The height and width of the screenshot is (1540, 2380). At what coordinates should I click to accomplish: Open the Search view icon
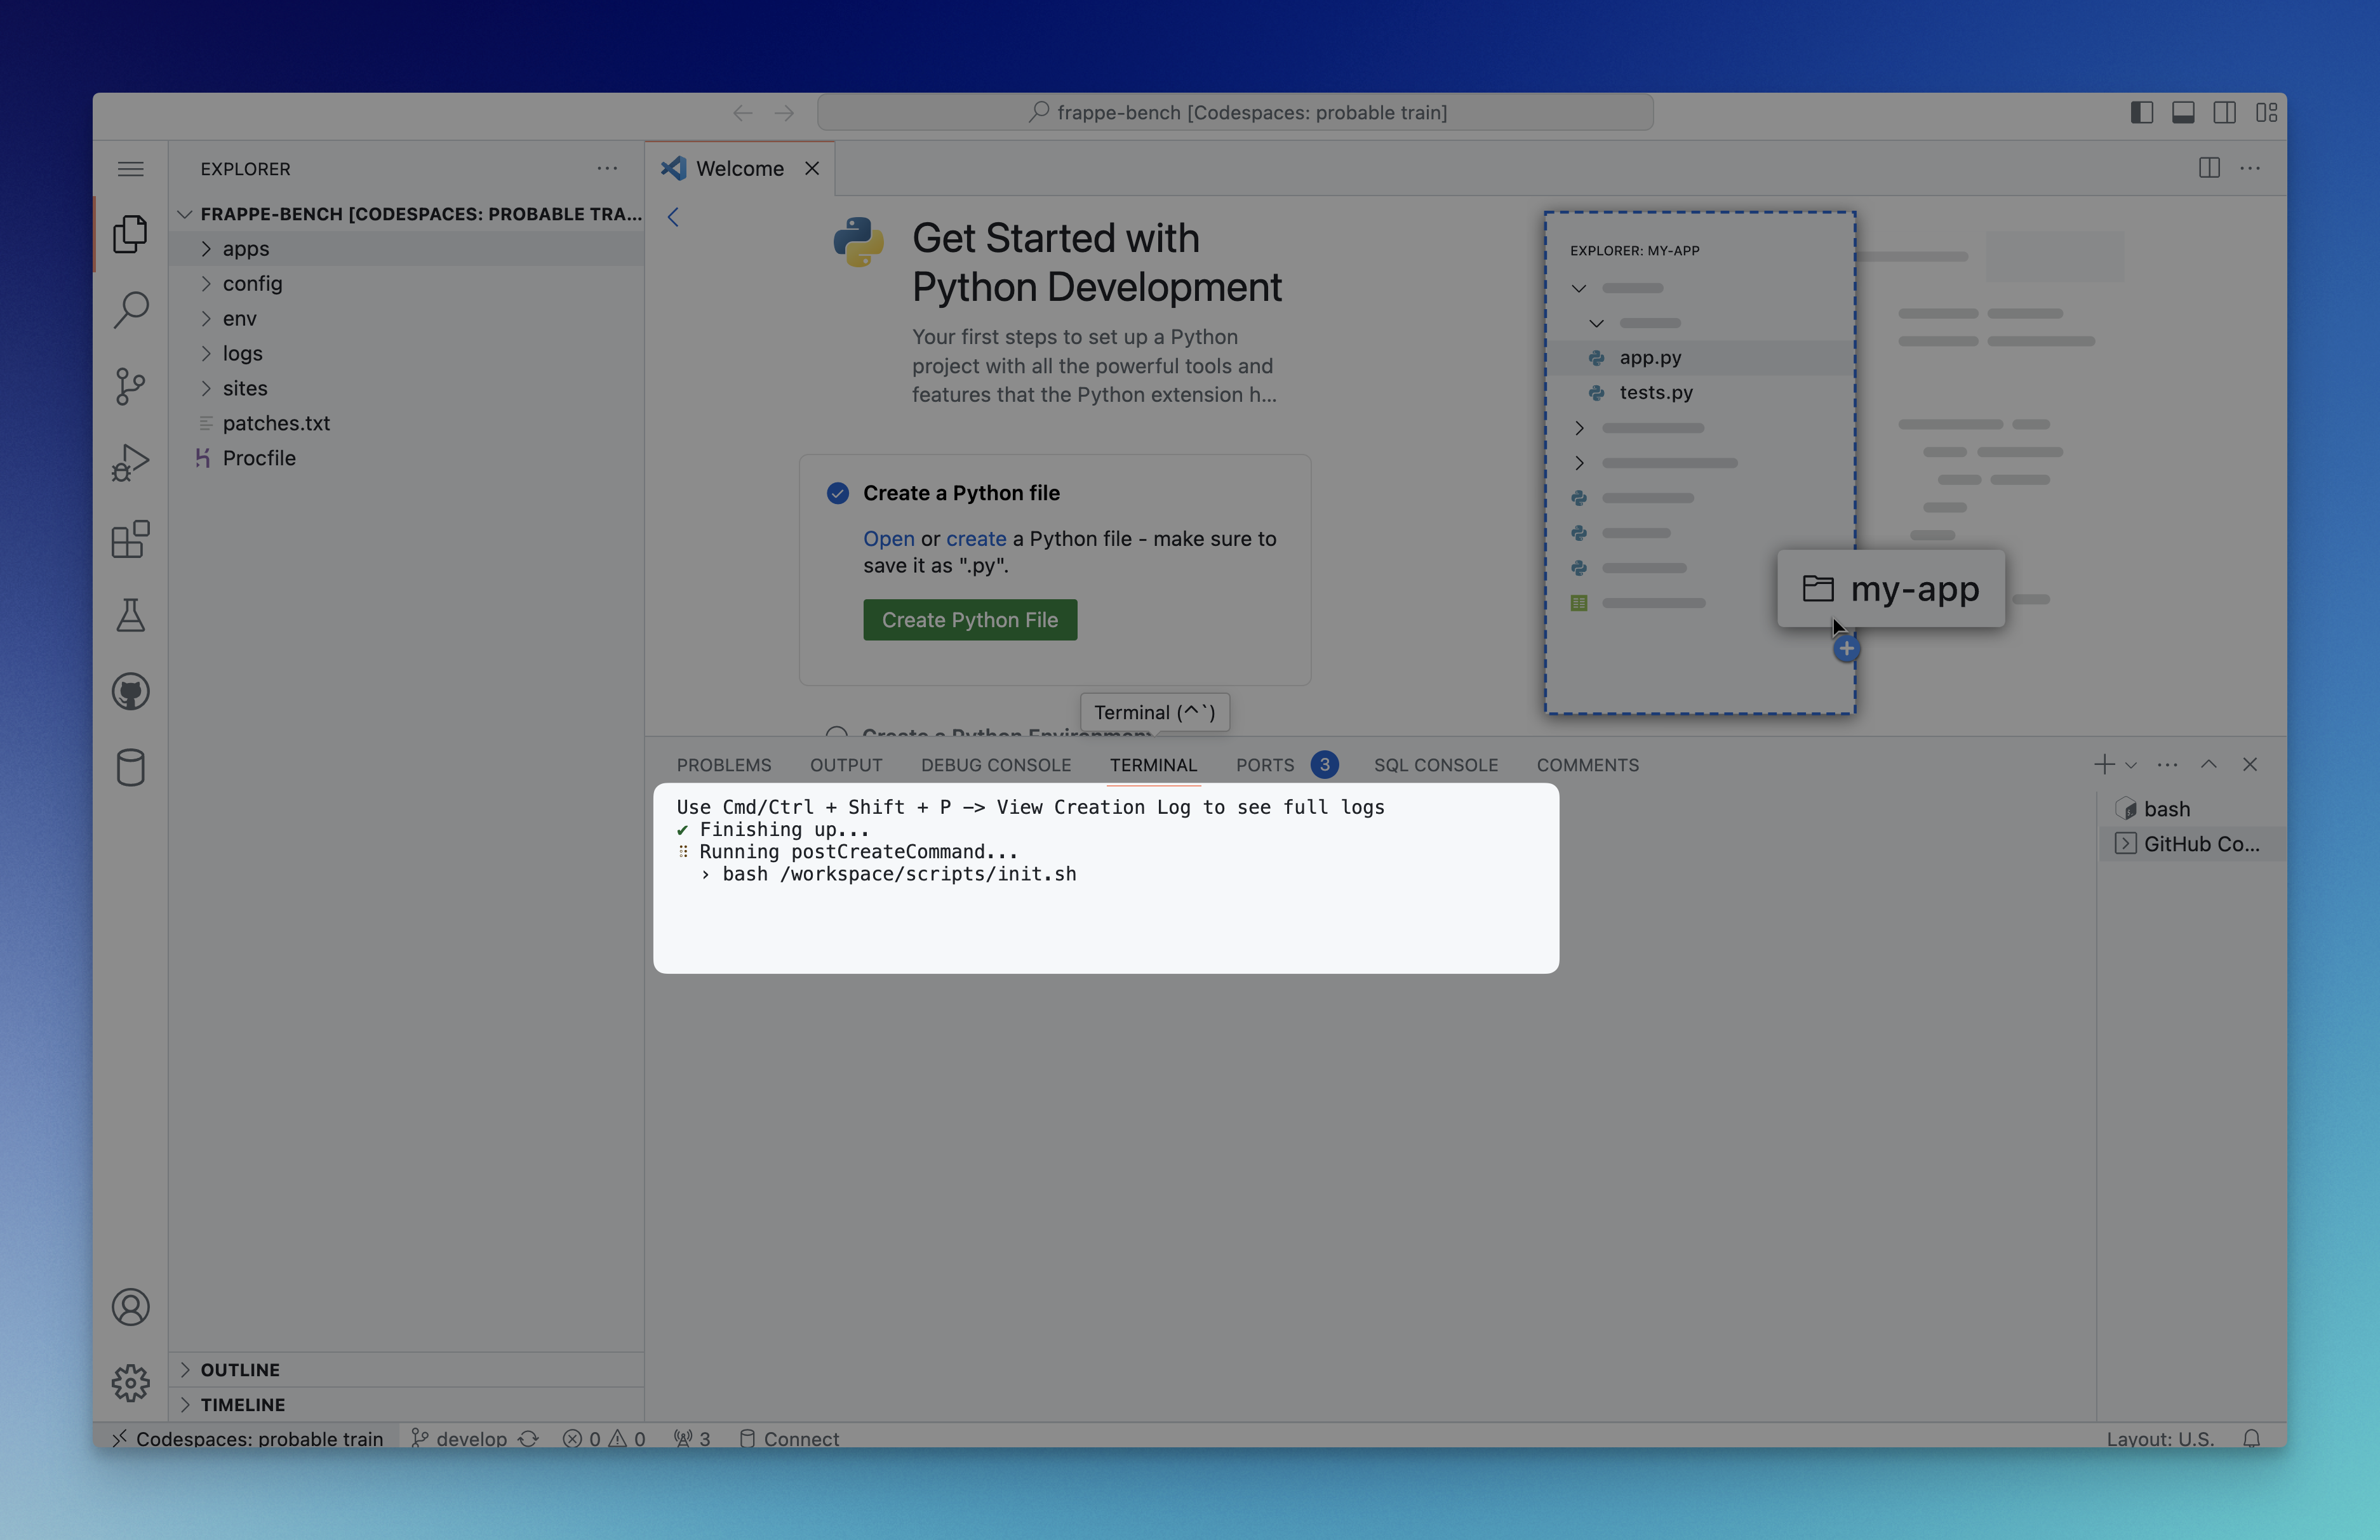pyautogui.click(x=130, y=310)
